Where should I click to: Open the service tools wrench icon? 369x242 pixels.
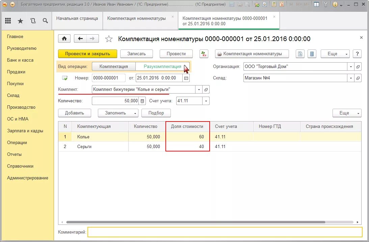tap(326, 4)
